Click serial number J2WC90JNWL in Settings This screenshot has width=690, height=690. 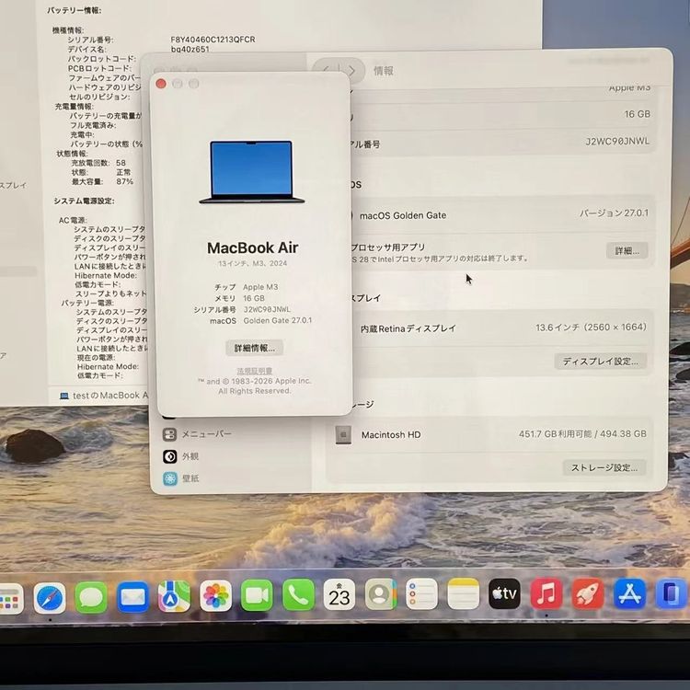(617, 142)
